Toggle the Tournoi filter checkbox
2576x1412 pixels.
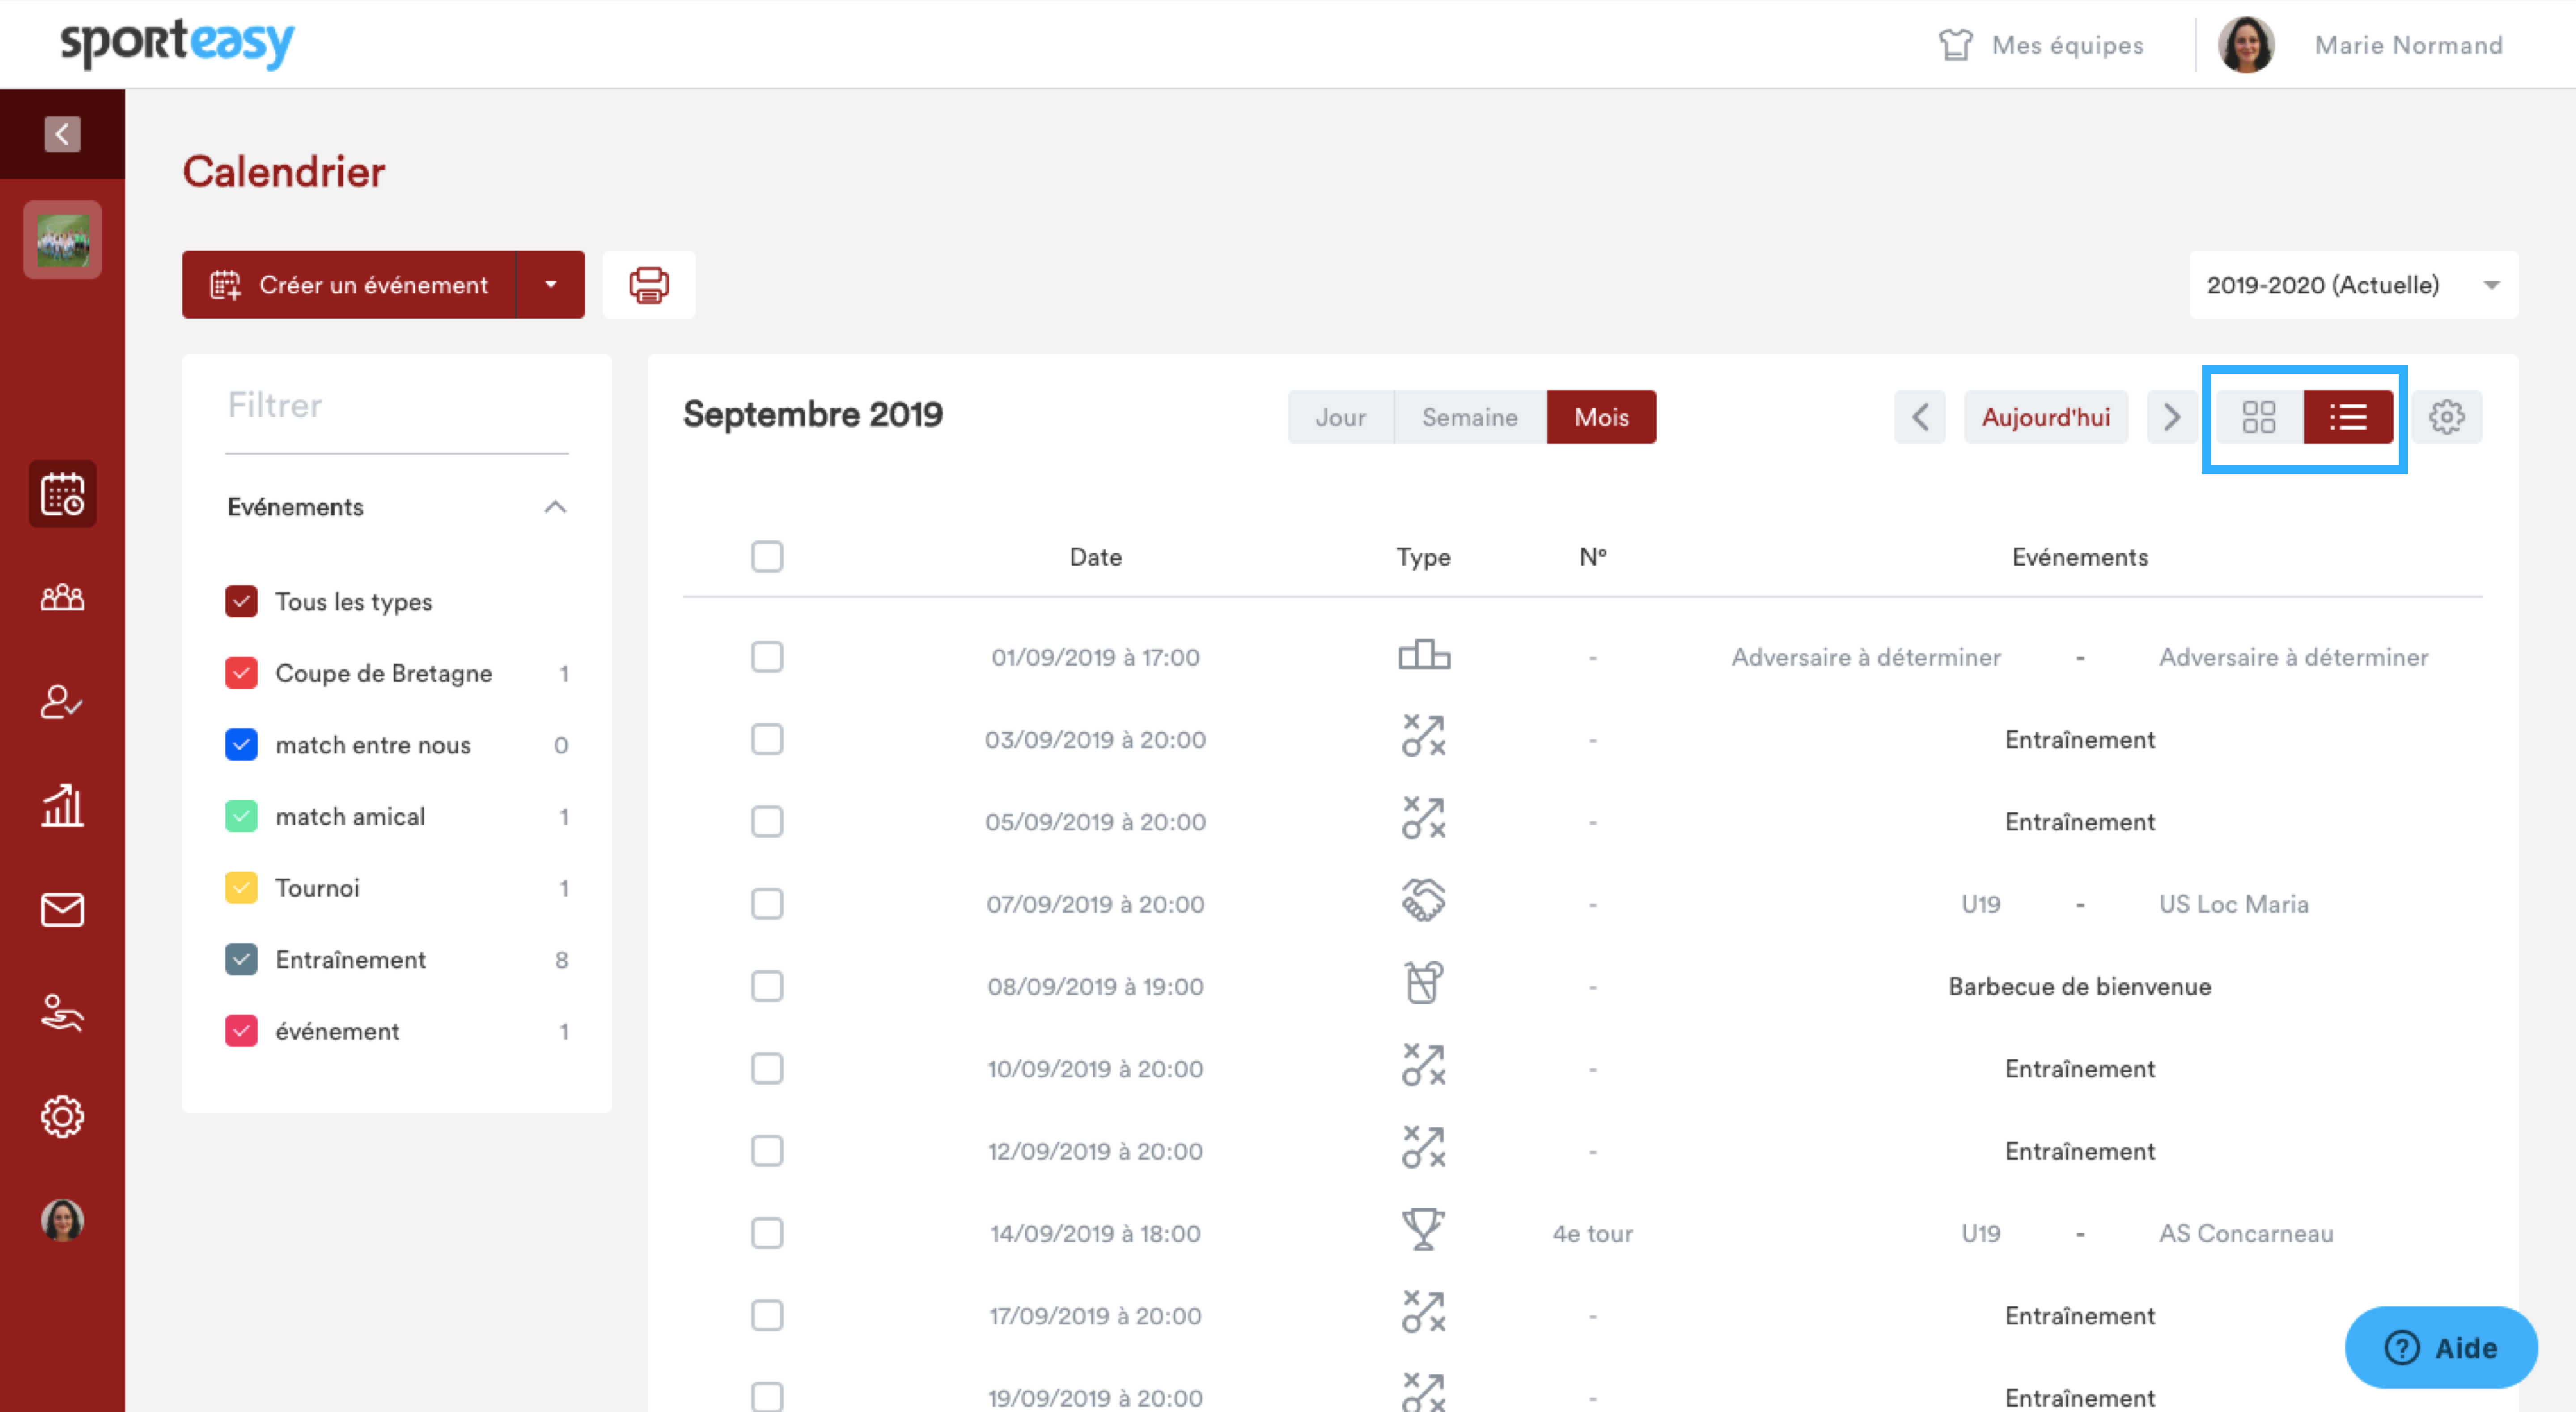coord(241,888)
